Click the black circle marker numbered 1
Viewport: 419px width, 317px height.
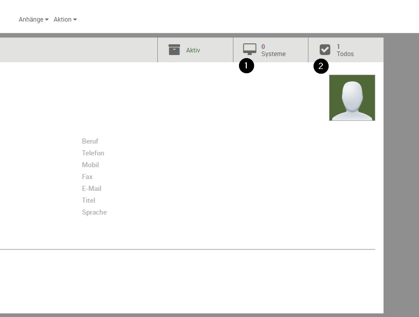point(247,66)
